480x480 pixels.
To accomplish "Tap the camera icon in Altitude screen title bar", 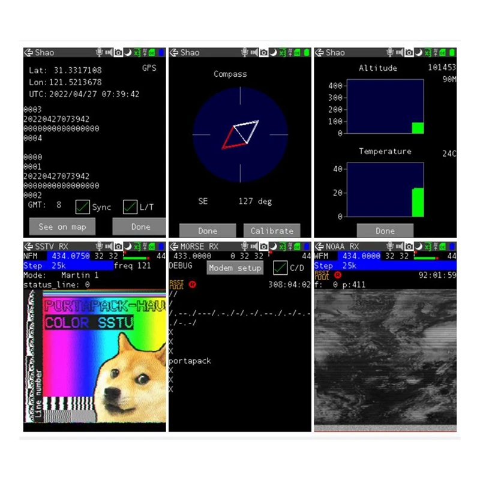I will click(x=409, y=53).
